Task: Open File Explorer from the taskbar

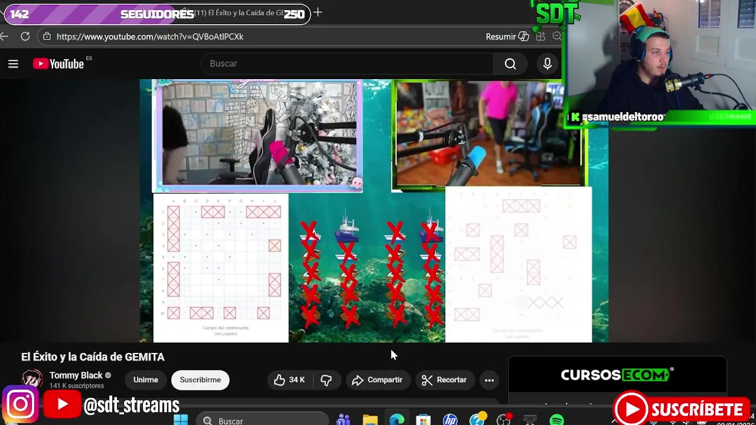Action: coord(370,420)
